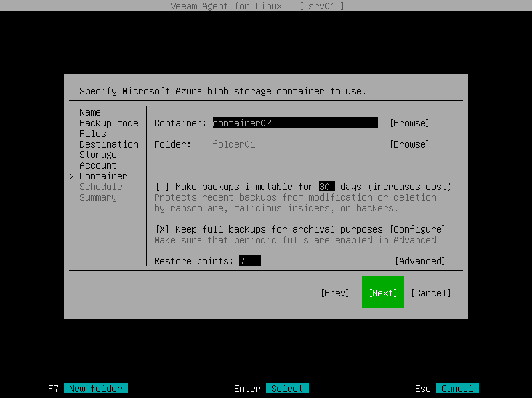This screenshot has width=532, height=398.
Task: Click Next to proceed
Action: click(x=382, y=292)
